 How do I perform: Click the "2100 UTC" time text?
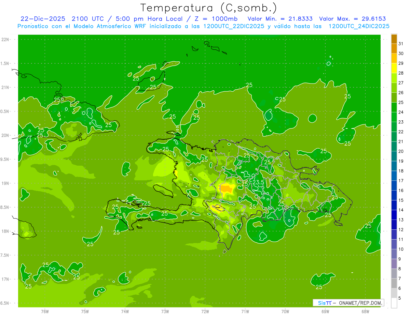coord(88,19)
